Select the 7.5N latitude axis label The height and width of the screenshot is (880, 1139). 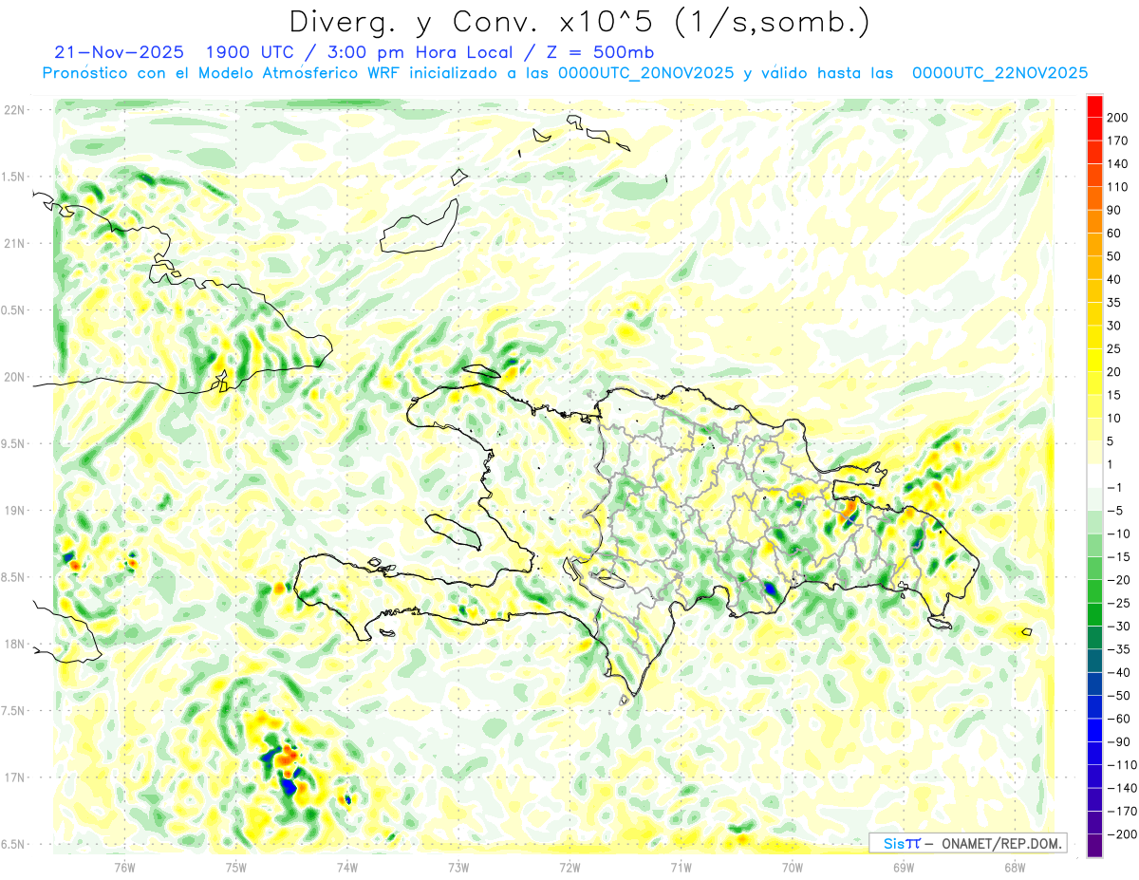pos(12,711)
